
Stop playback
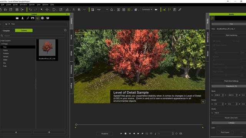click(x=125, y=133)
